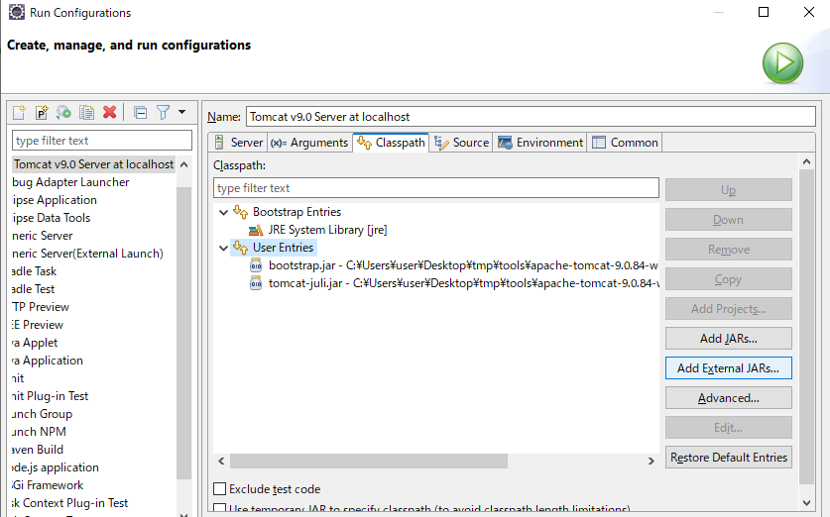
Task: Click the New prototype configuration icon
Action: click(x=42, y=112)
